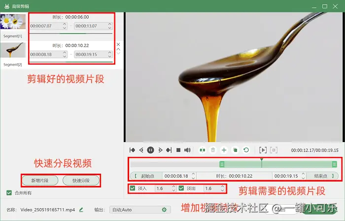Increase the 淡出 duration value
The image size is (345, 221).
[222, 186]
